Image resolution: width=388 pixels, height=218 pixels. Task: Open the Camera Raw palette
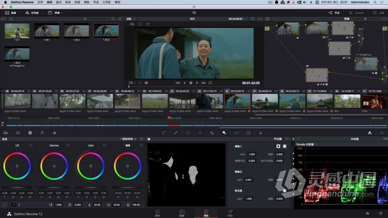coord(6,133)
